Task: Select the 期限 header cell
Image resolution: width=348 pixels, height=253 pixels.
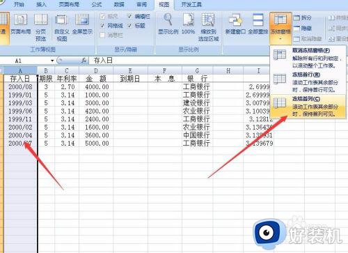Action: (x=46, y=79)
